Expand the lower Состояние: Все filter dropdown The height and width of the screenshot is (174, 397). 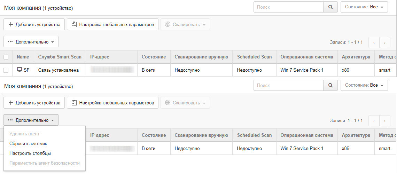364,85
